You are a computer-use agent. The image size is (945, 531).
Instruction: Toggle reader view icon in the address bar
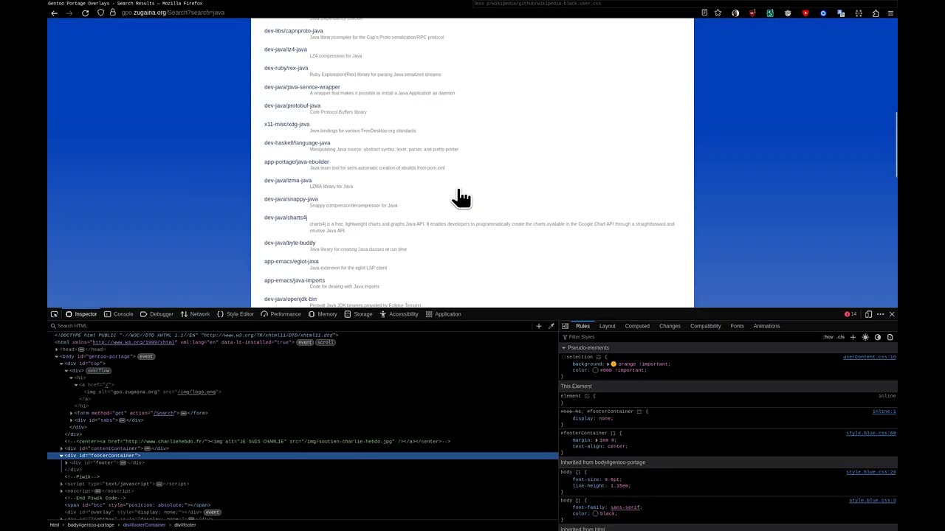704,13
